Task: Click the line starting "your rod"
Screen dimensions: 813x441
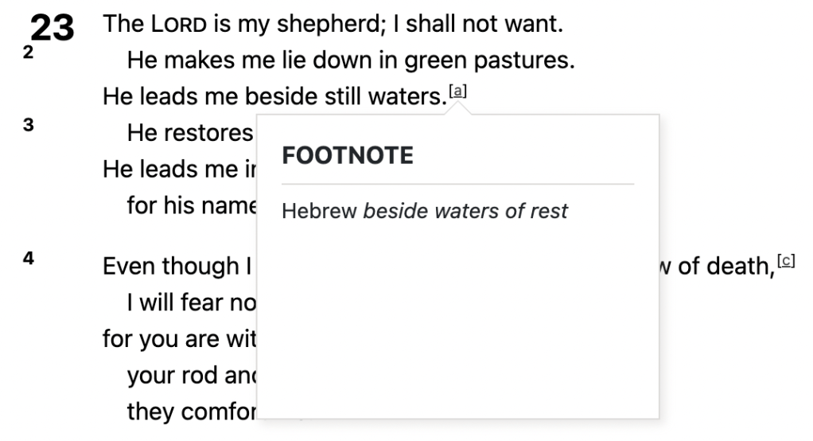Action: pyautogui.click(x=189, y=375)
